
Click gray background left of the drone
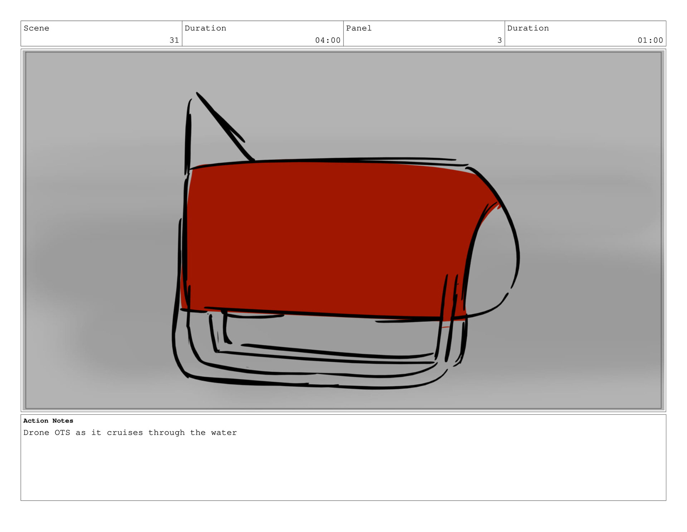[100, 233]
